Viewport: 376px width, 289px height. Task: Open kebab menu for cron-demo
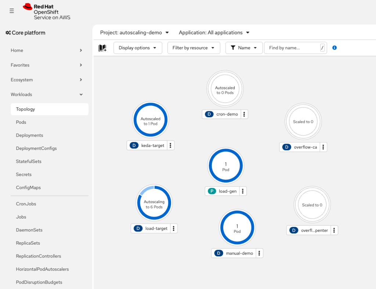point(244,114)
